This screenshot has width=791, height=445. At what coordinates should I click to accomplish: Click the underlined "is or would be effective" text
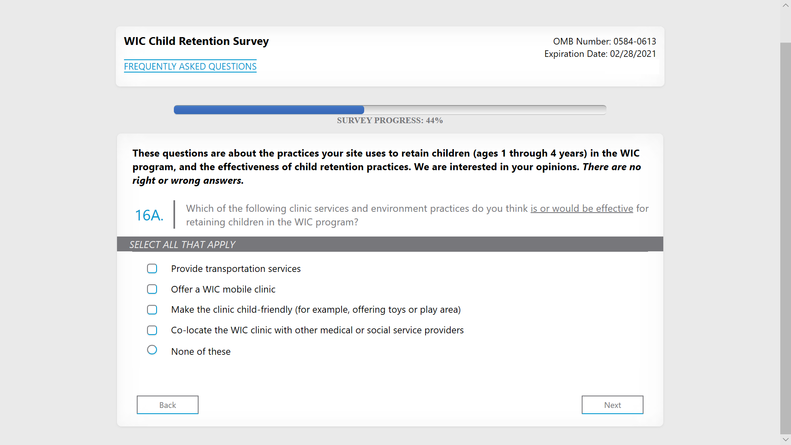pos(581,208)
